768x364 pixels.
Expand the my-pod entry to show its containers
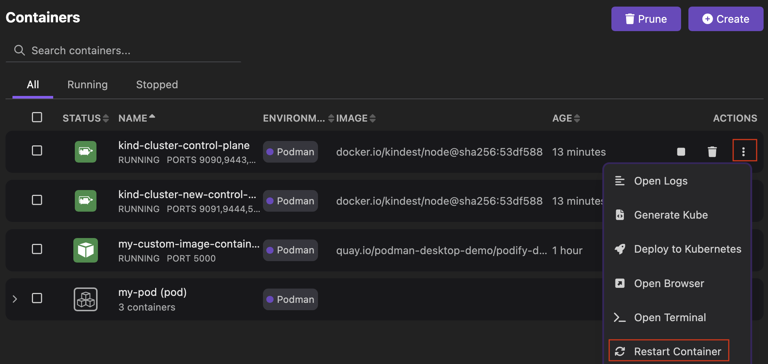pos(15,299)
